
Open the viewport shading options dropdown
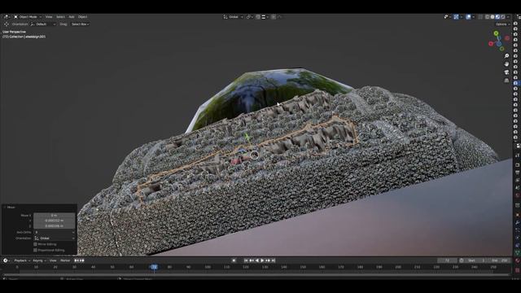tap(508, 16)
